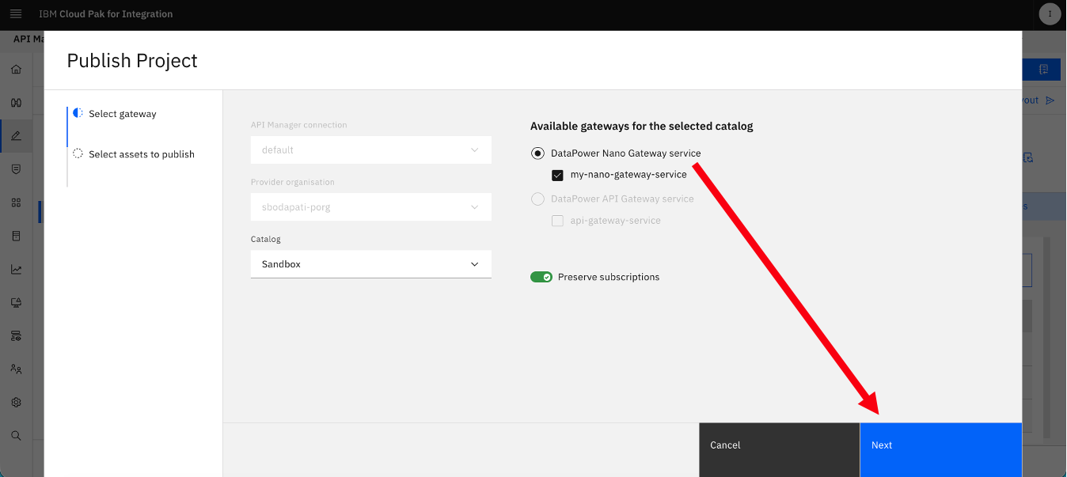This screenshot has height=477, width=1067.
Task: Open the user profile avatar
Action: [x=1050, y=14]
